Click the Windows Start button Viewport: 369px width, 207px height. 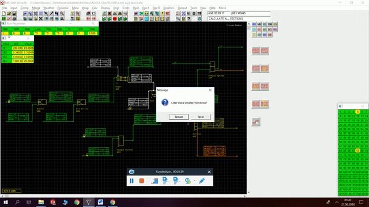point(5,202)
